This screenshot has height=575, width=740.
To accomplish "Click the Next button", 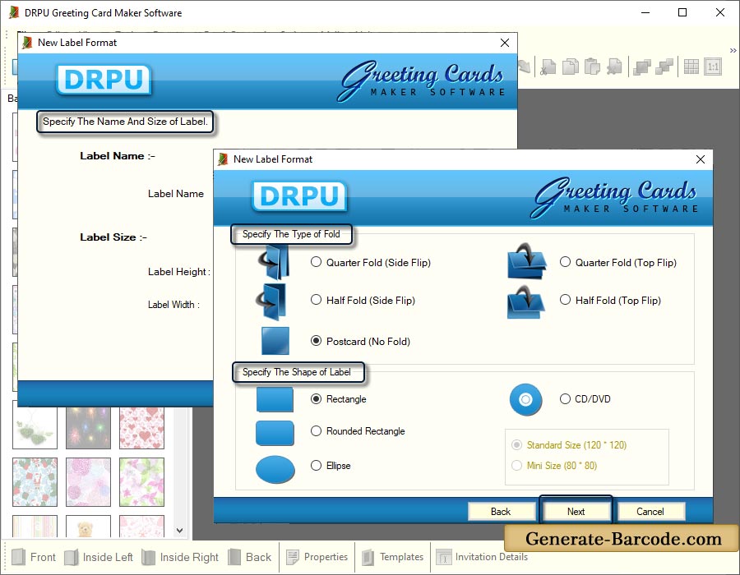I will pyautogui.click(x=576, y=512).
